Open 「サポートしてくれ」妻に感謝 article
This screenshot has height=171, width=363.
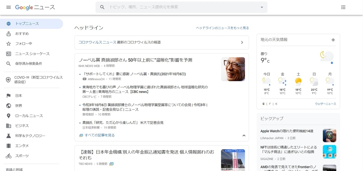click(134, 74)
